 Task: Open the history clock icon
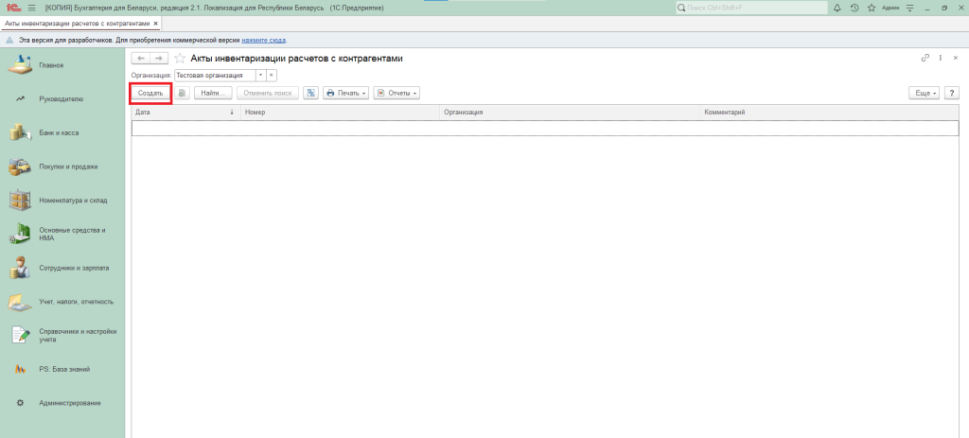[854, 8]
